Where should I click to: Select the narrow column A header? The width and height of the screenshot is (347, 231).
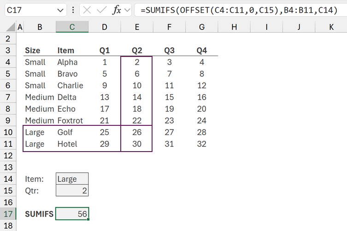point(20,28)
